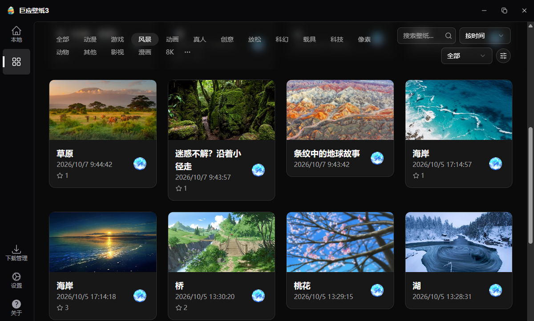This screenshot has width=534, height=321.
Task: Open the 全部 filter dropdown
Action: (466, 56)
